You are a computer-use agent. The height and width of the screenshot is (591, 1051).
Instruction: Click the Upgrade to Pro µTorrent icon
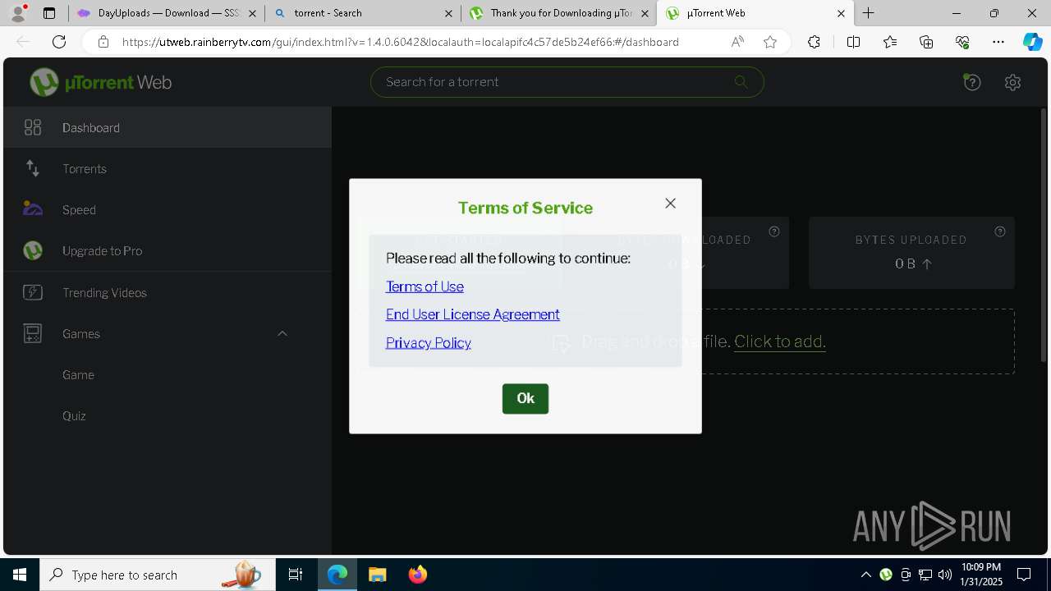pos(33,250)
